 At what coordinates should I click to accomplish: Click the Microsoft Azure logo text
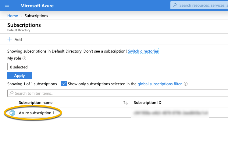click(37, 6)
